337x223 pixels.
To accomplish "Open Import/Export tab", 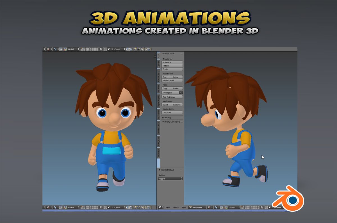I will 158,101.
